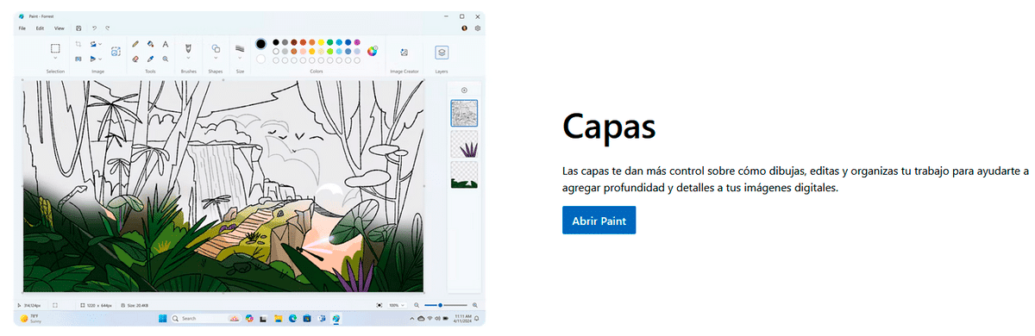Expand the Brushes dropdown arrow
The image size is (1035, 336).
click(188, 58)
